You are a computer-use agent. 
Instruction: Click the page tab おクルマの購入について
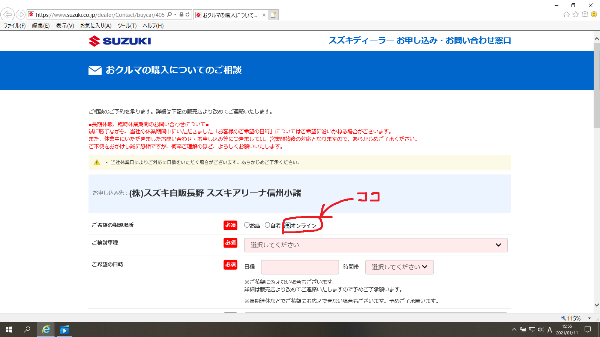click(x=230, y=15)
